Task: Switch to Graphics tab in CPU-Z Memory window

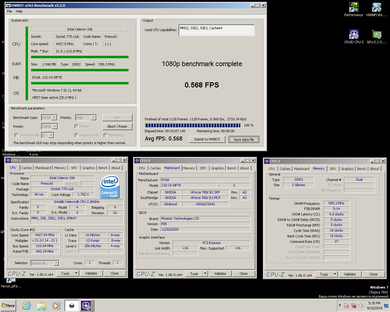Action: (347, 169)
